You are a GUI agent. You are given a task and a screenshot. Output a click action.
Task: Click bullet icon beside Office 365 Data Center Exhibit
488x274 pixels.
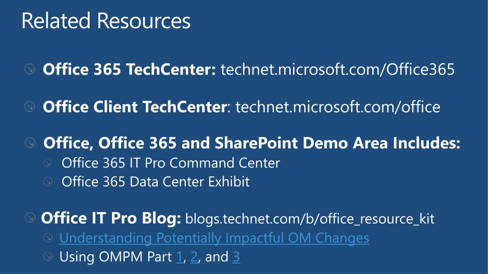48,181
